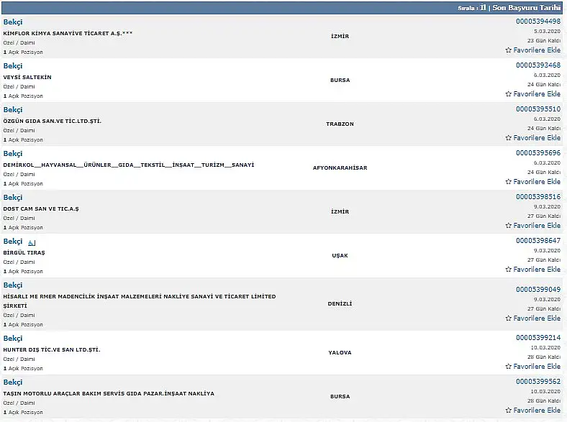Image resolution: width=567 pixels, height=422 pixels.
Task: Add DEMİRKOL job via Favorilere Ekle
Action: [x=537, y=182]
